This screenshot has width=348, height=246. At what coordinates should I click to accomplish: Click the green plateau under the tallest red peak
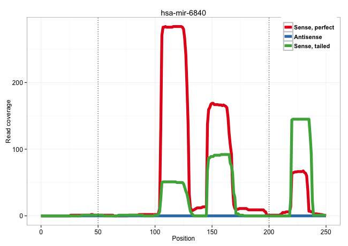tap(171, 182)
